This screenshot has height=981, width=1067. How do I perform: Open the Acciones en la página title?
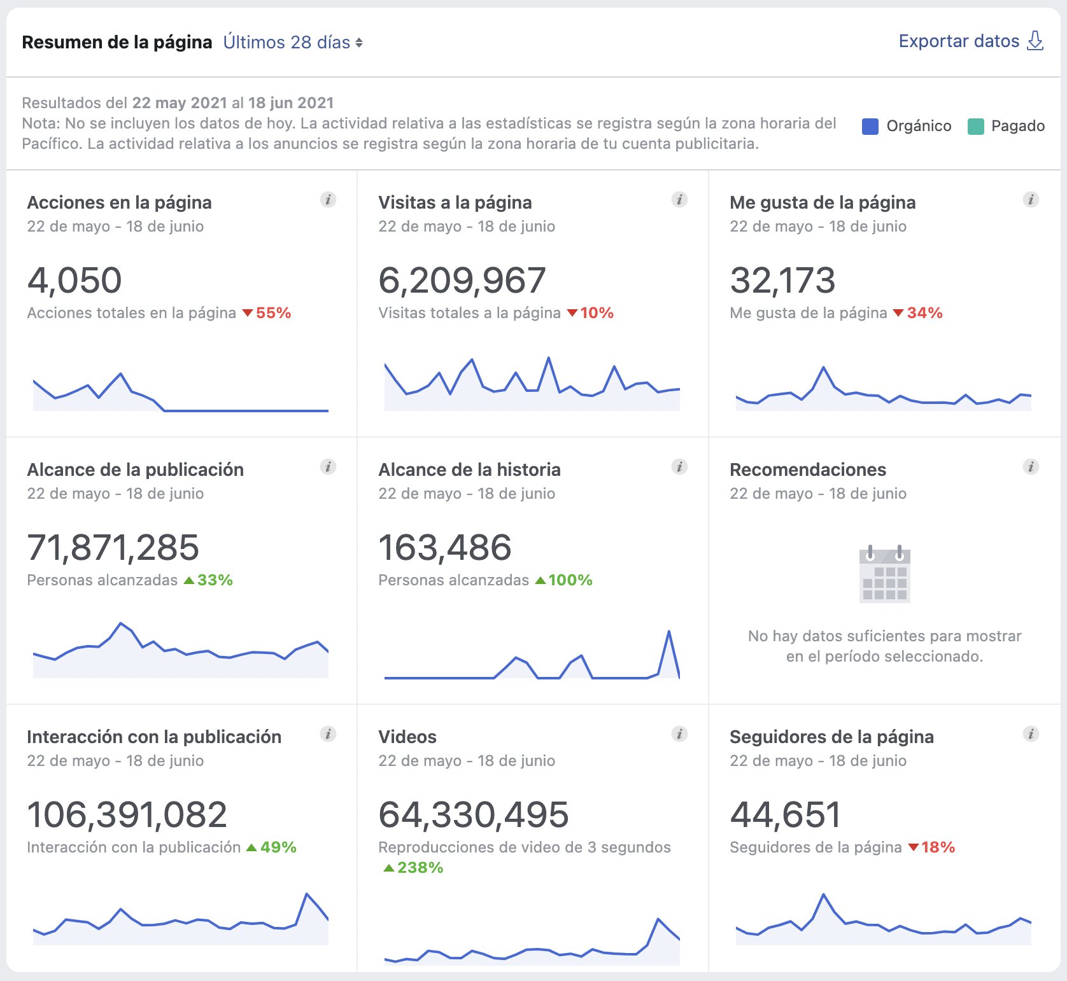click(x=119, y=203)
